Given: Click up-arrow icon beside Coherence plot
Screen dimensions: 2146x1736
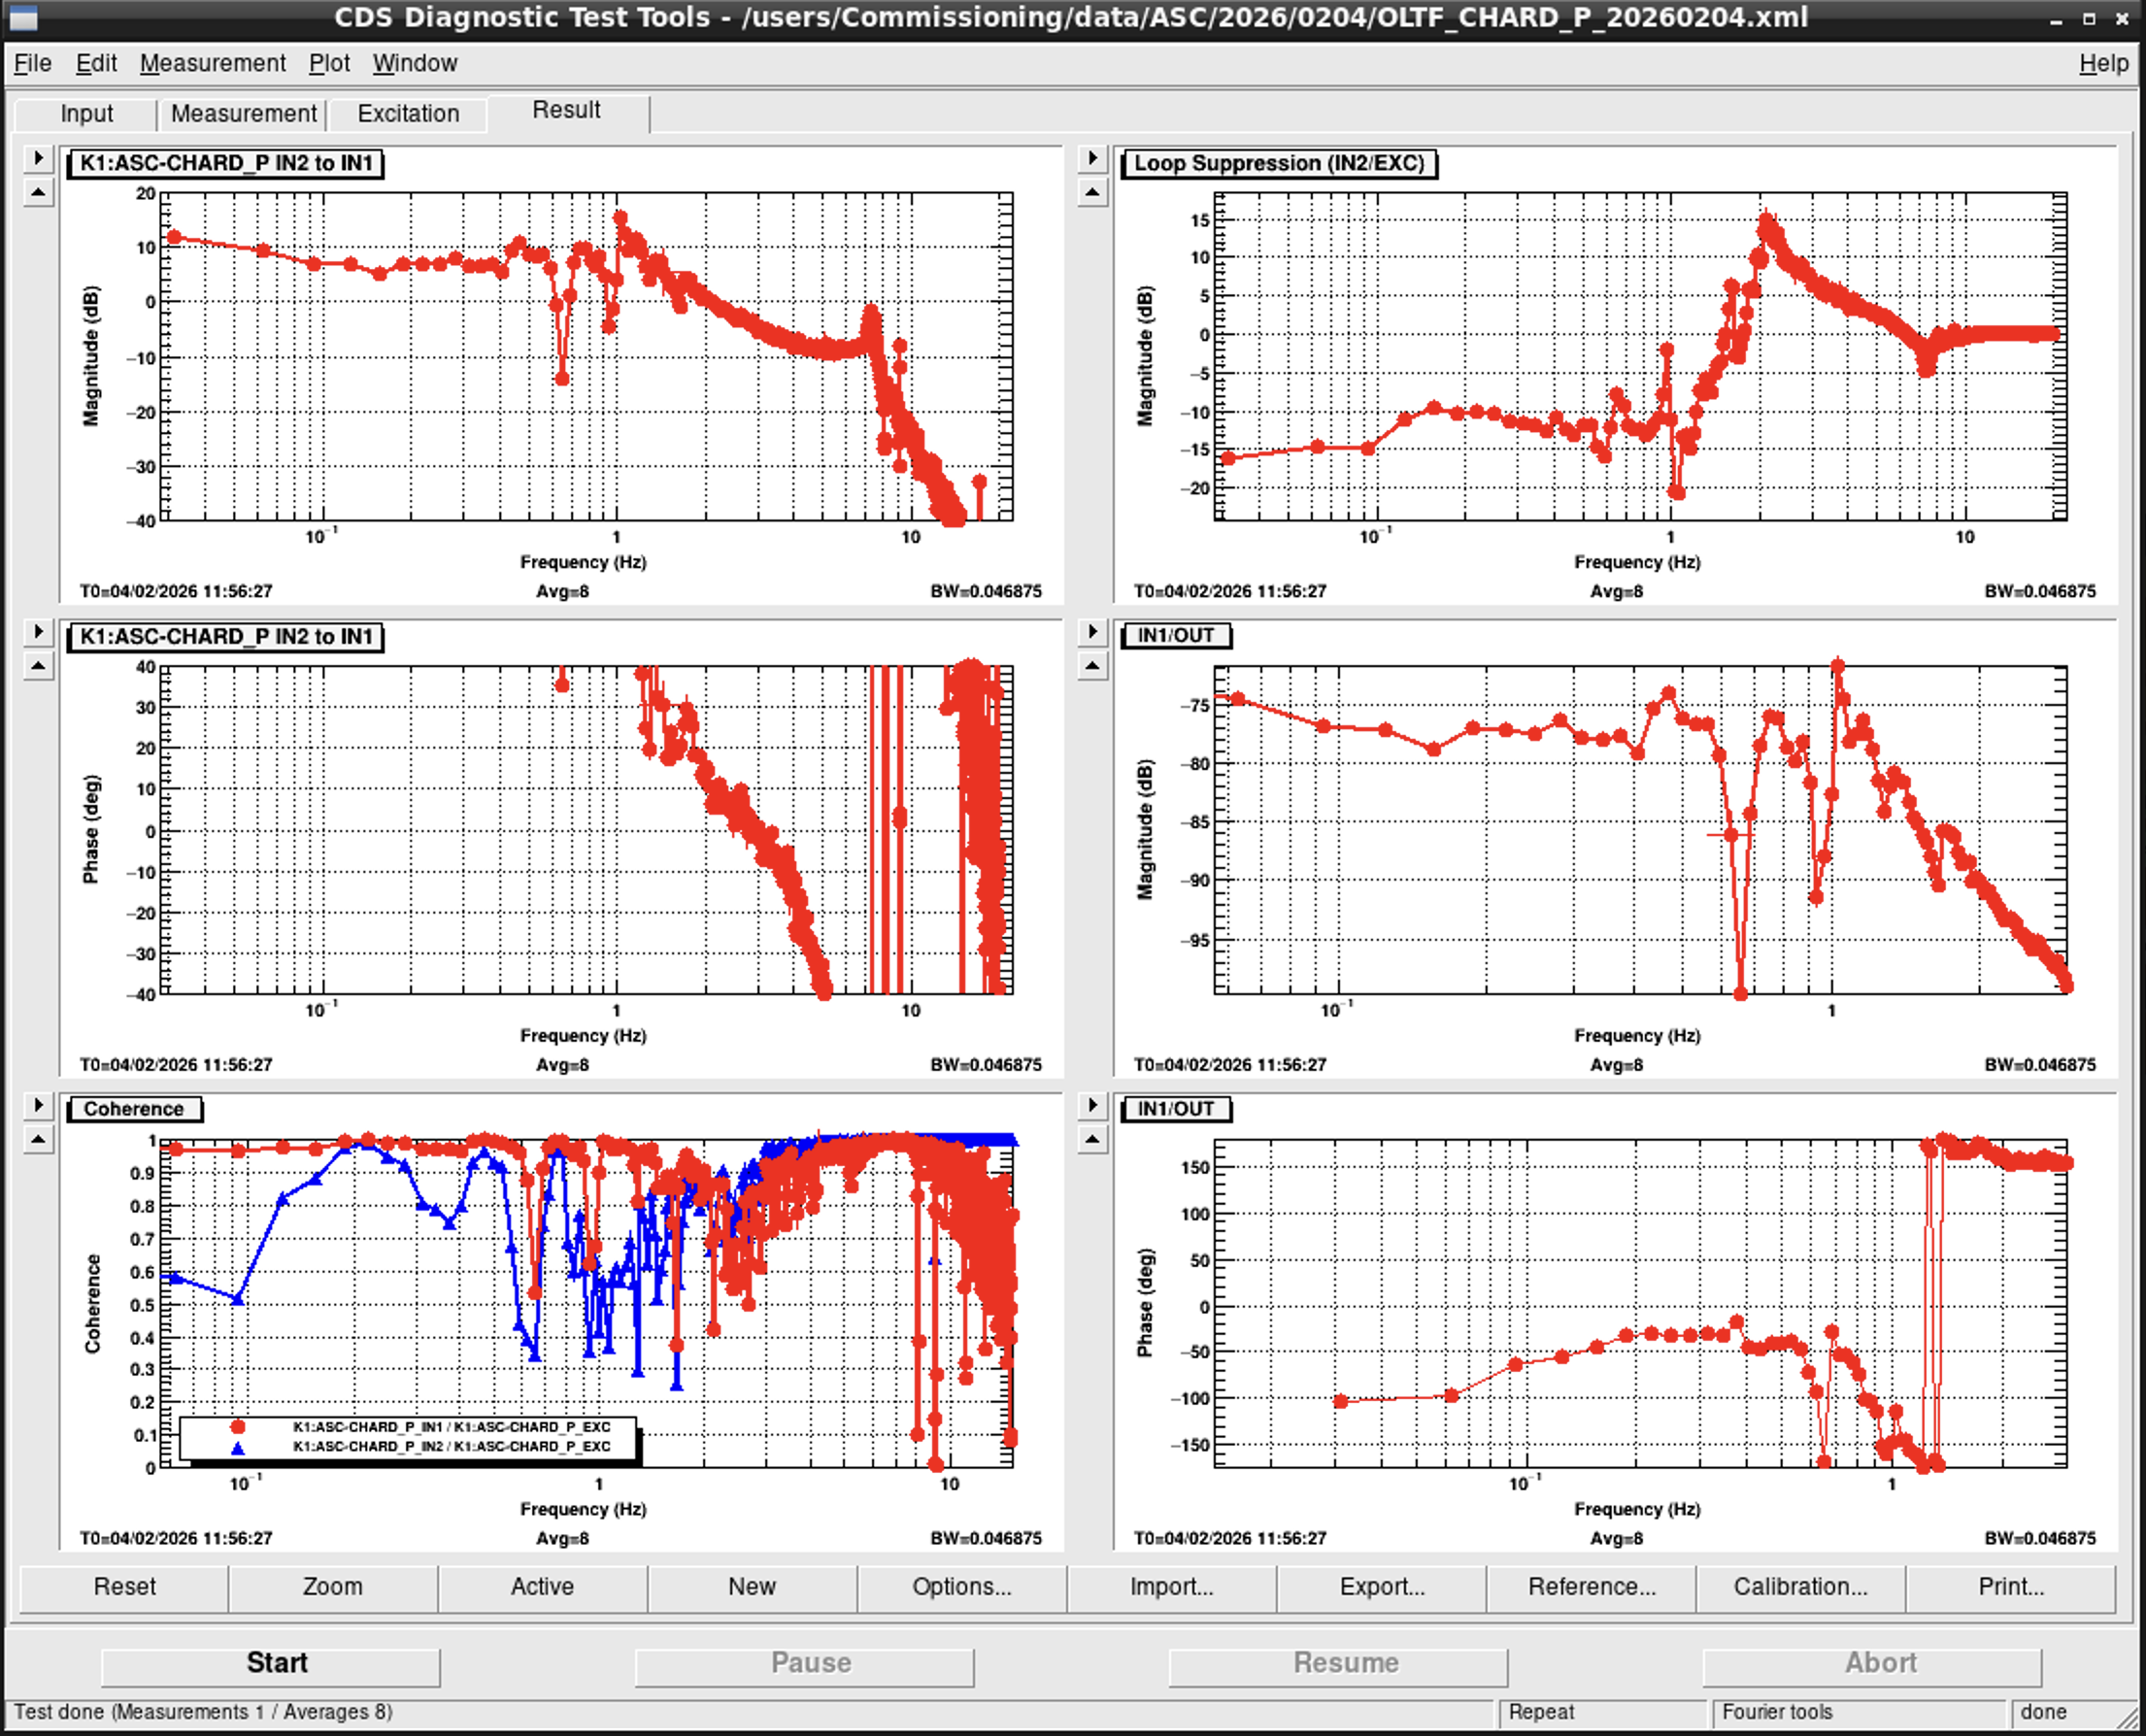Looking at the screenshot, I should point(38,1139).
